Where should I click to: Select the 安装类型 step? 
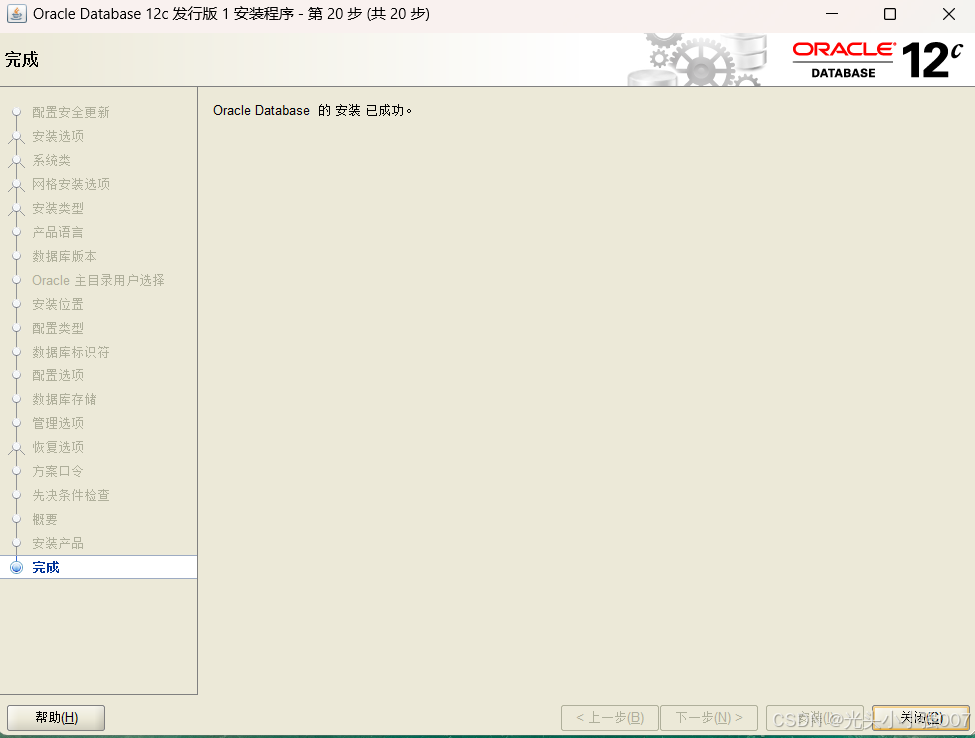[58, 208]
